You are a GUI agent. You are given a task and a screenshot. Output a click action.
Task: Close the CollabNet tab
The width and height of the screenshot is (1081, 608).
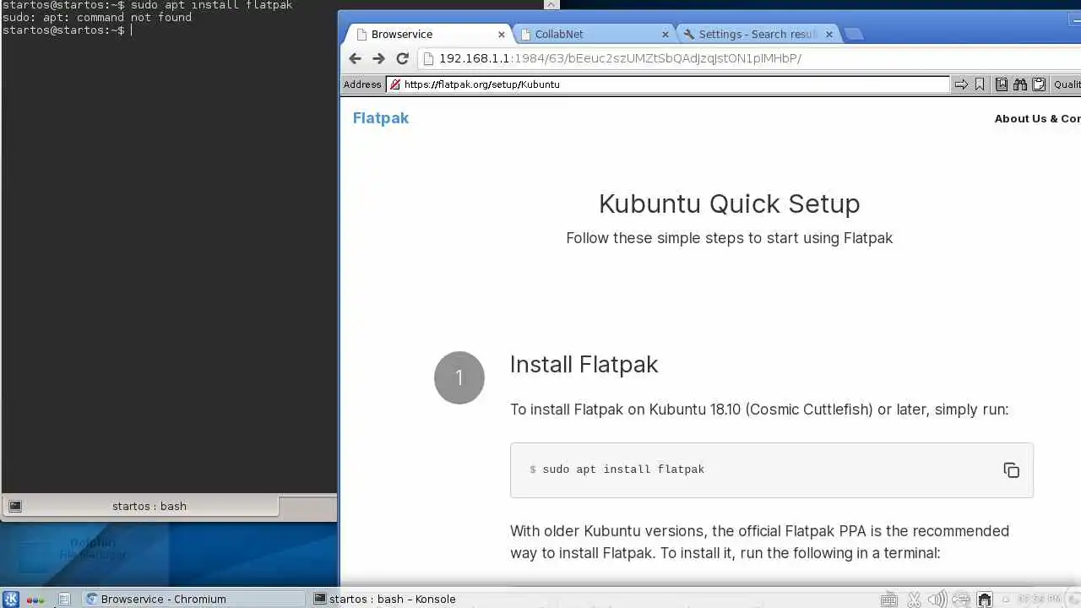click(x=665, y=35)
